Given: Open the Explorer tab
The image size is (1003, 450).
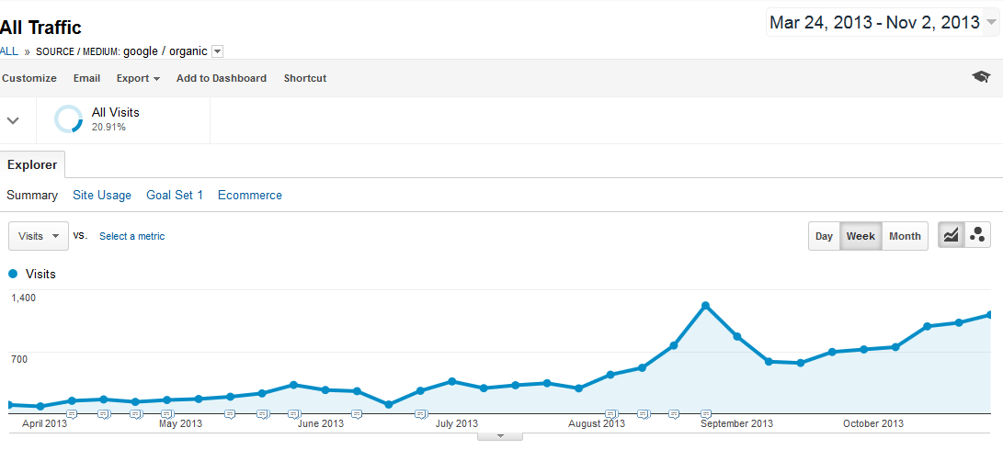Looking at the screenshot, I should coord(32,165).
